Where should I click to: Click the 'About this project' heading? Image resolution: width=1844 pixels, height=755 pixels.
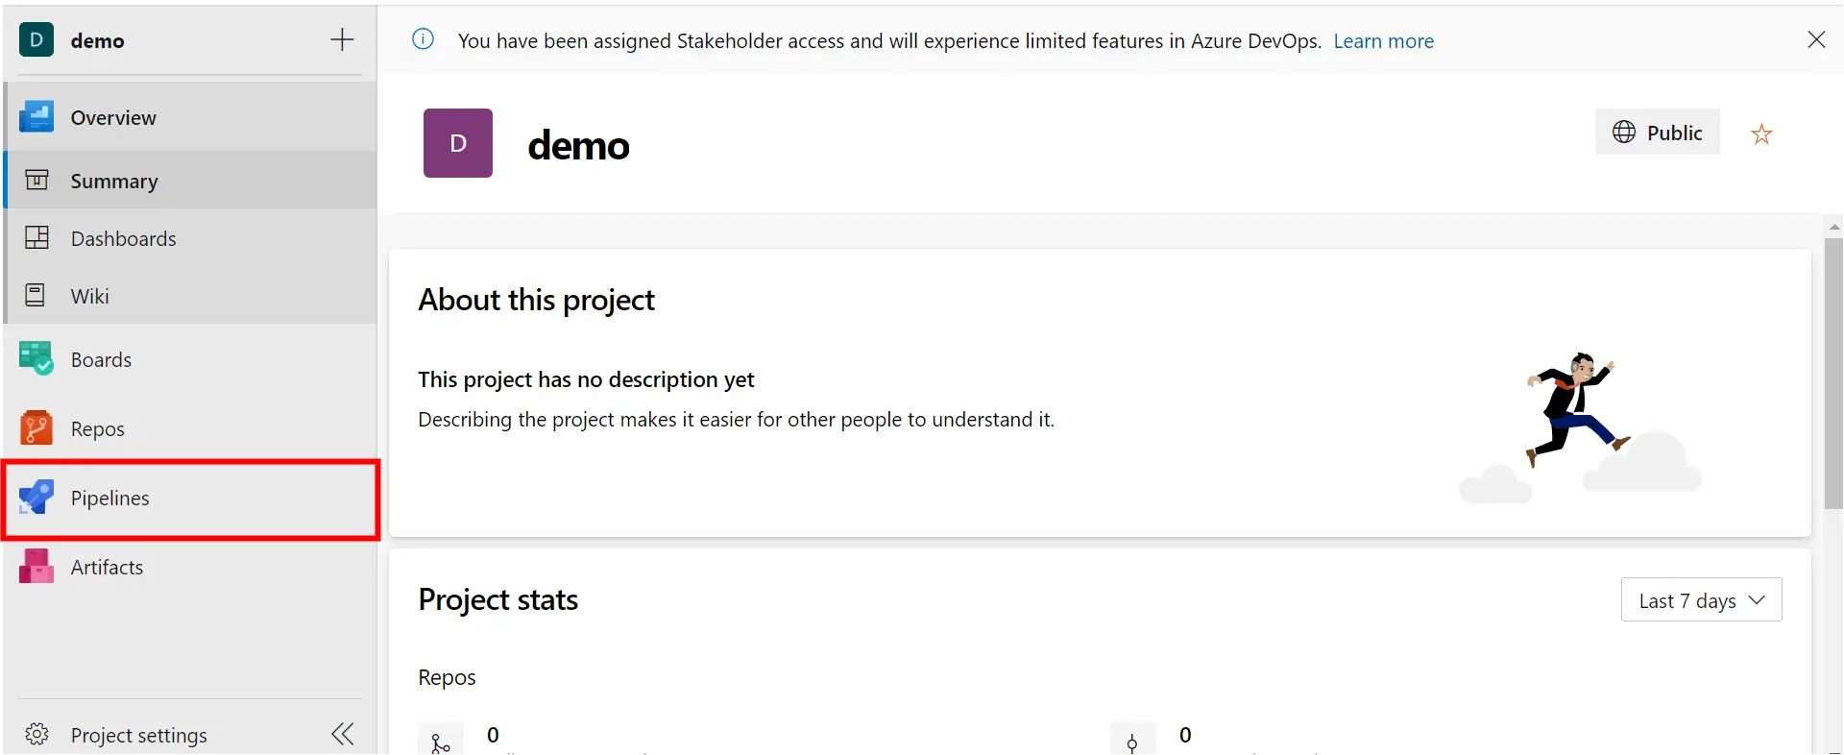tap(536, 300)
